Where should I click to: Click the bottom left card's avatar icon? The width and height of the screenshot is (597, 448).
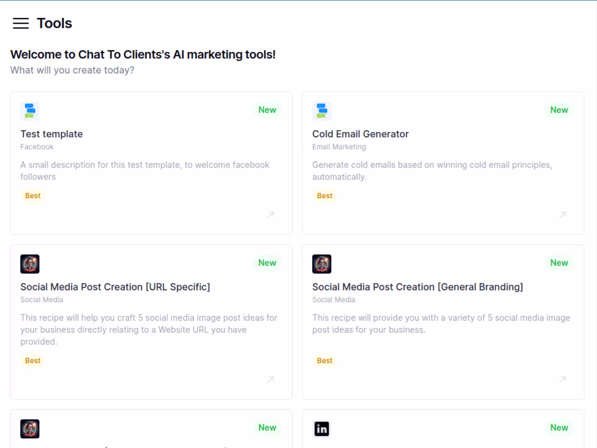pyautogui.click(x=30, y=429)
